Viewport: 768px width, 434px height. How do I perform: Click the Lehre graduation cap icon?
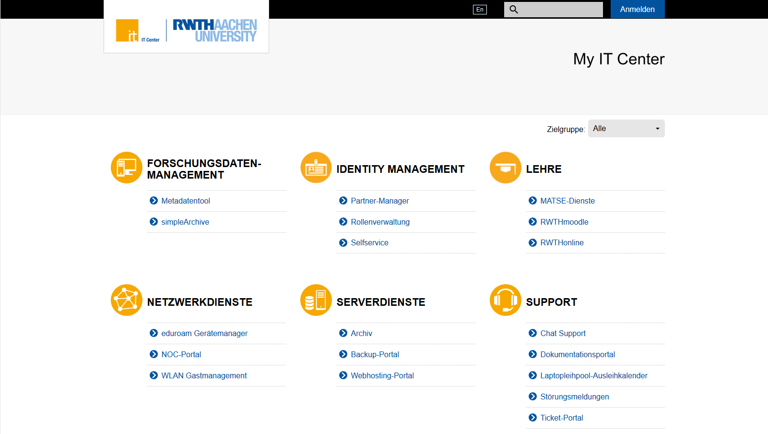(505, 168)
